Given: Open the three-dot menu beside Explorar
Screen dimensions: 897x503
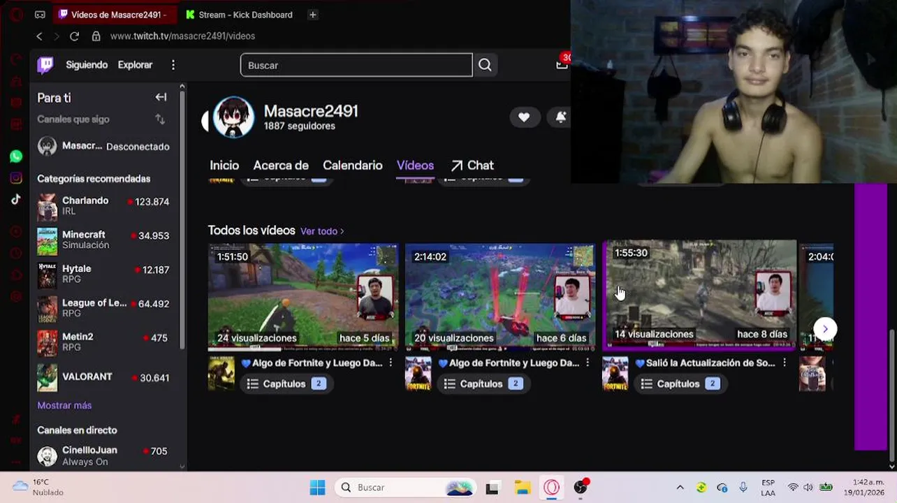Looking at the screenshot, I should 173,65.
